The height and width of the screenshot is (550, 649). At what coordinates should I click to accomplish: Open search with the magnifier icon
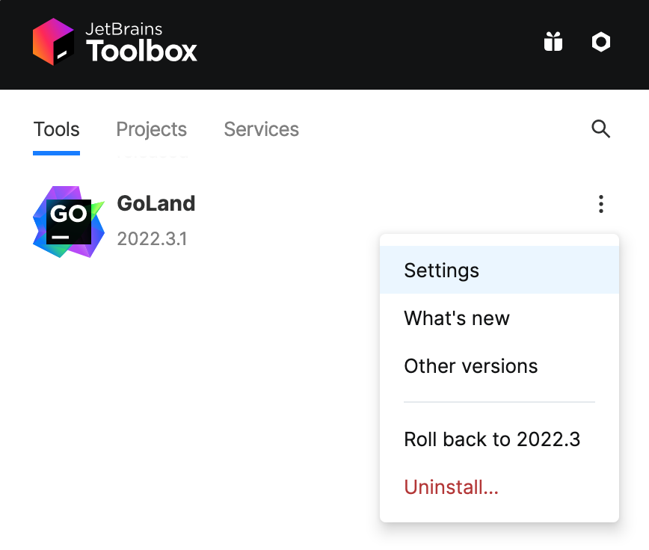click(x=600, y=129)
